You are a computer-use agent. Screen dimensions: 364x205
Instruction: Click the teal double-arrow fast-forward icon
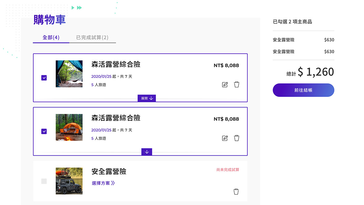click(x=80, y=8)
